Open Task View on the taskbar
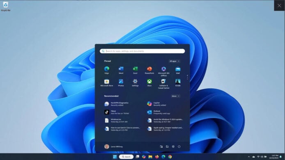285x160 pixels. point(138,157)
